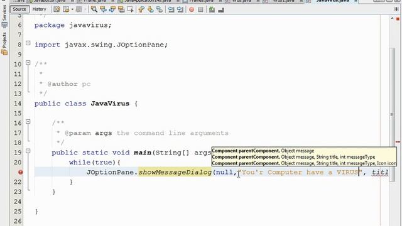Open the Services side panel
The image size is (402, 226).
[4, 16]
